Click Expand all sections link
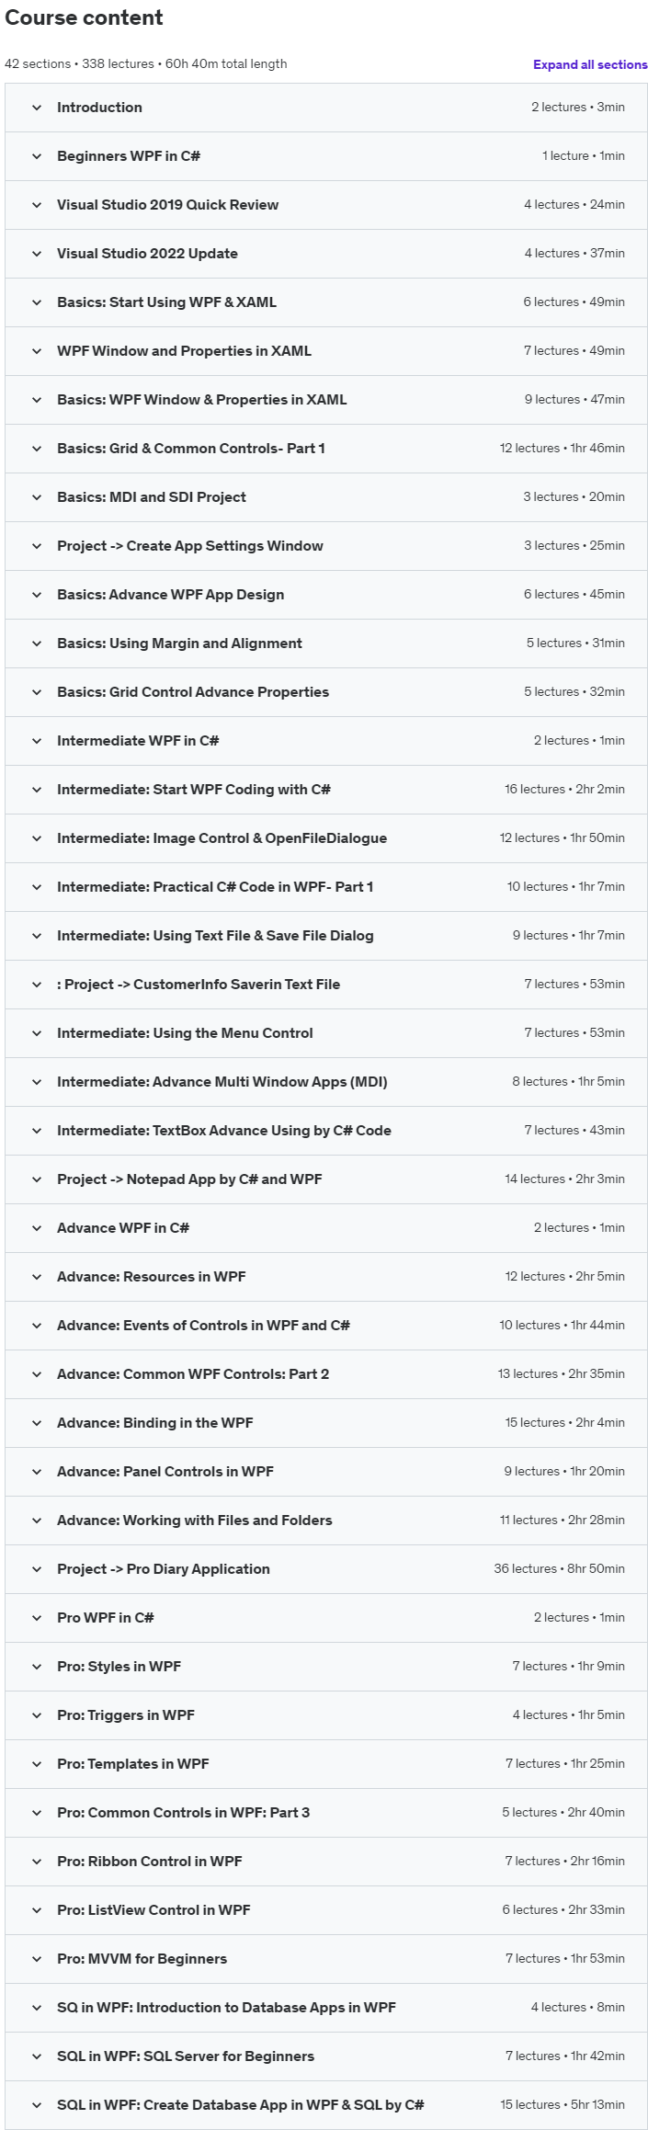This screenshot has height=2130, width=648. tap(590, 64)
